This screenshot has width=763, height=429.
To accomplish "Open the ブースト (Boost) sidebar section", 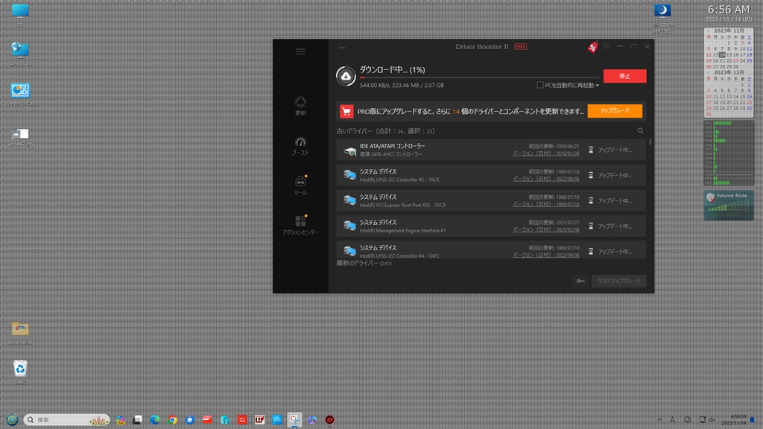I will tap(301, 145).
